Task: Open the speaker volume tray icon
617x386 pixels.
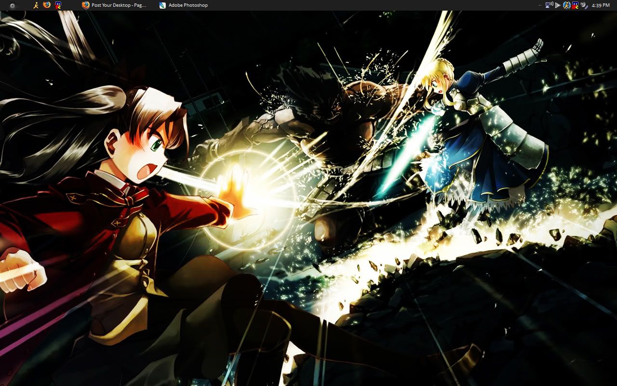Action: tap(584, 5)
